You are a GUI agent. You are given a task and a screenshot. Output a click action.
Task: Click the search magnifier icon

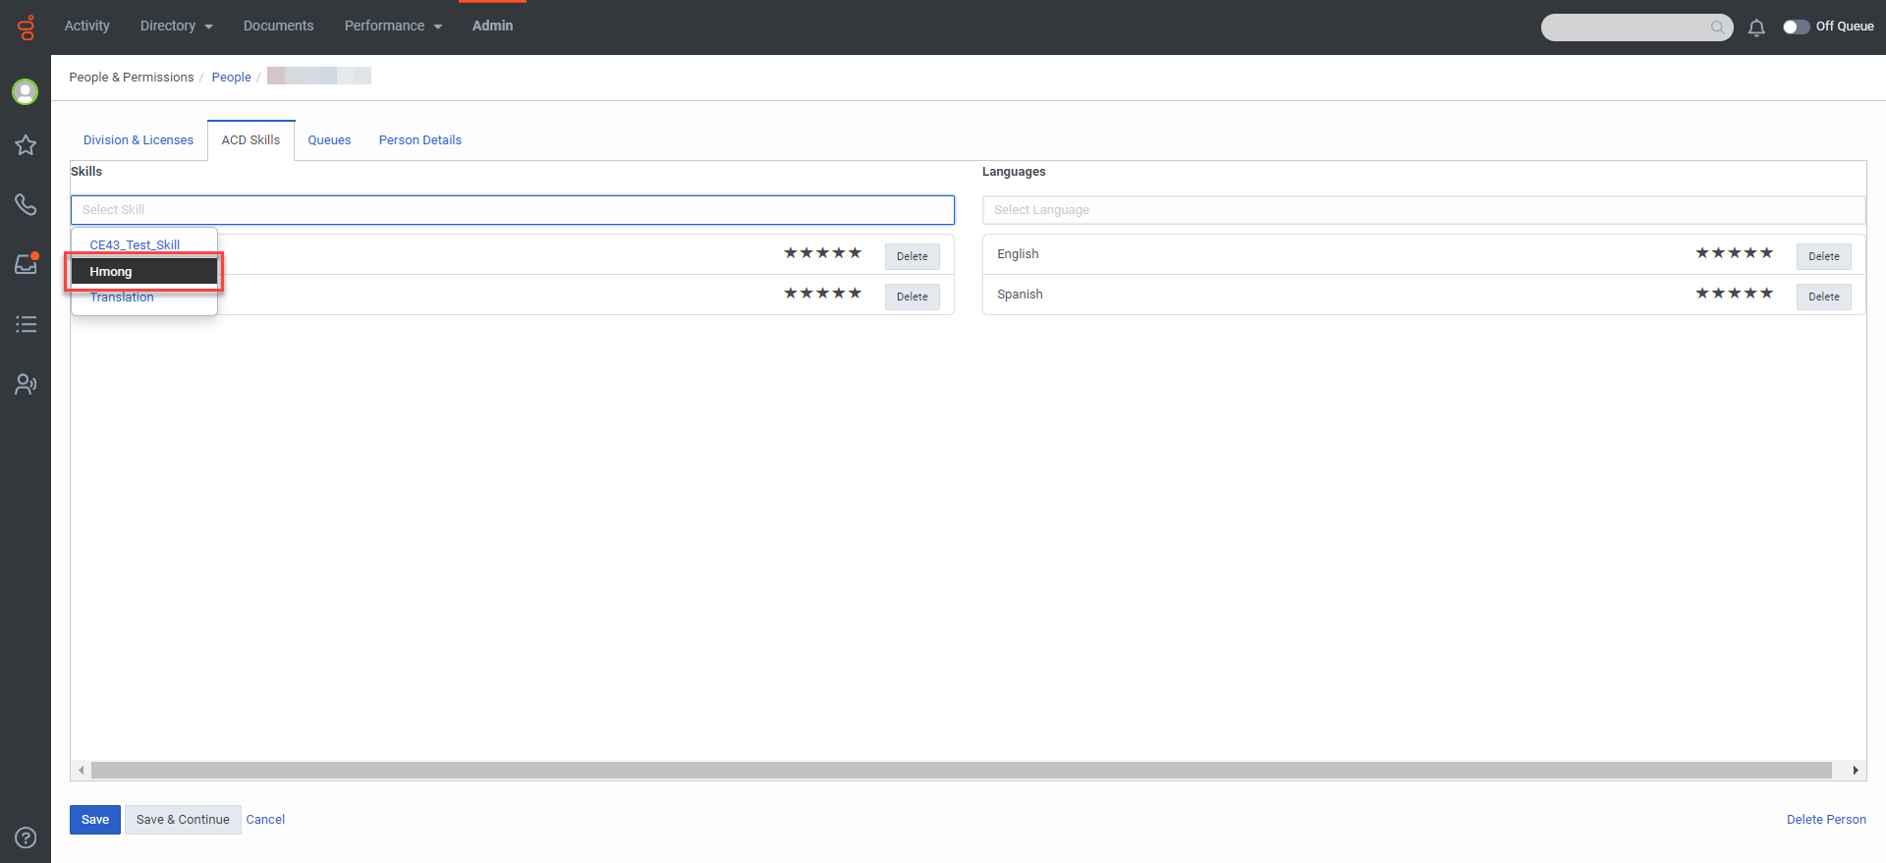[1717, 27]
